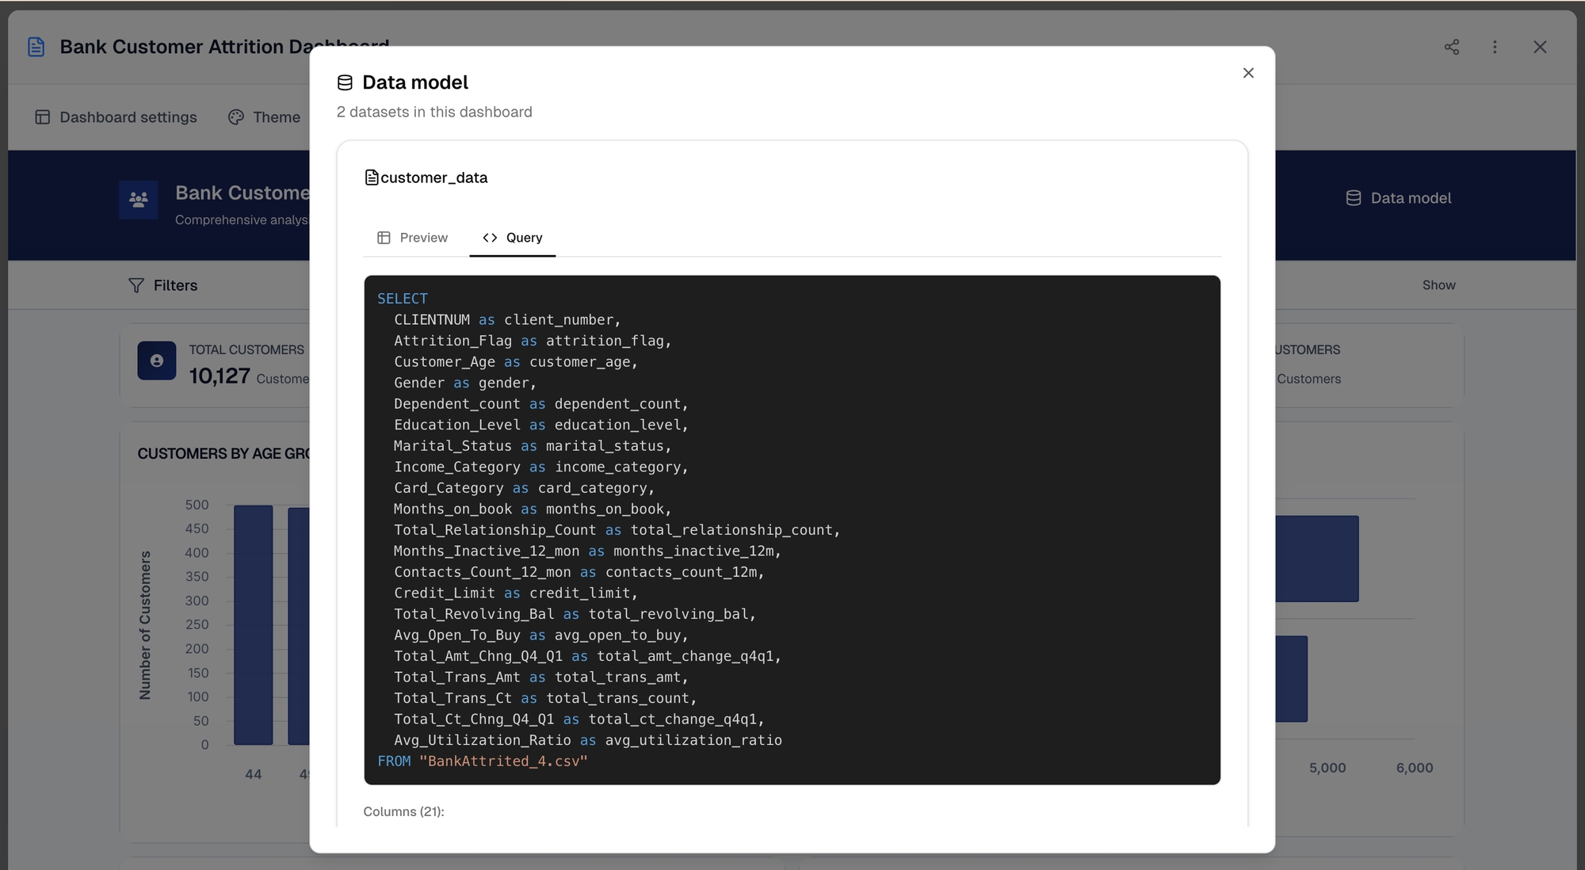Click the Filters funnel icon
Screen dimensions: 1585x870
(136, 285)
